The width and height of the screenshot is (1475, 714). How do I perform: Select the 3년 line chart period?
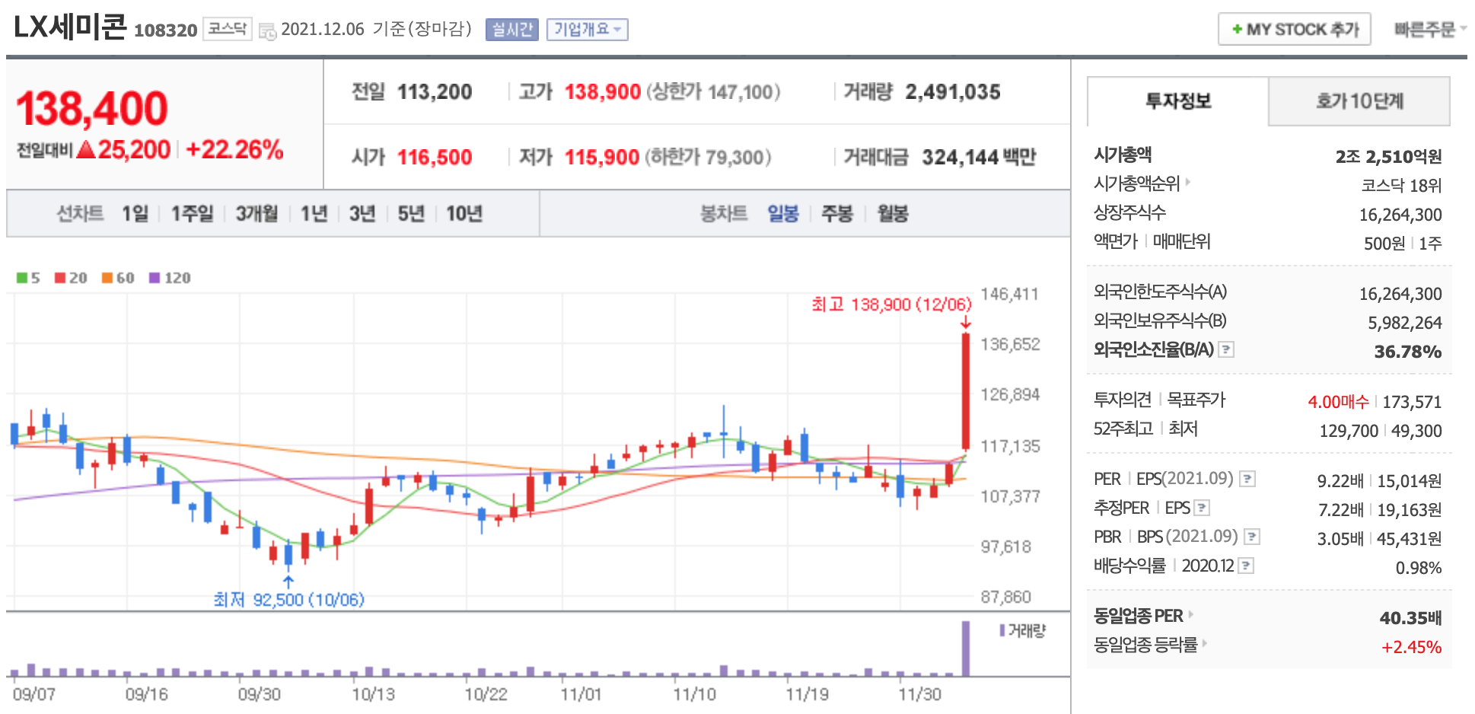point(362,214)
